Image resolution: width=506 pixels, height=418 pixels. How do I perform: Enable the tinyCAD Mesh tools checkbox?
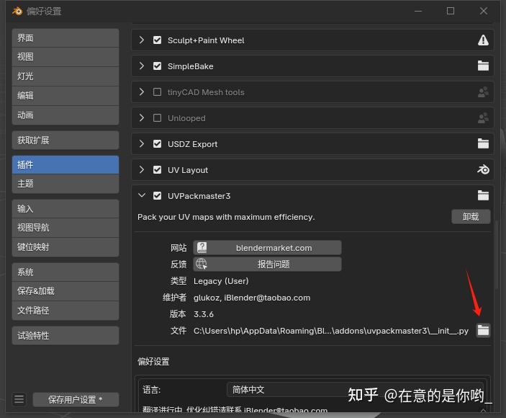point(157,92)
